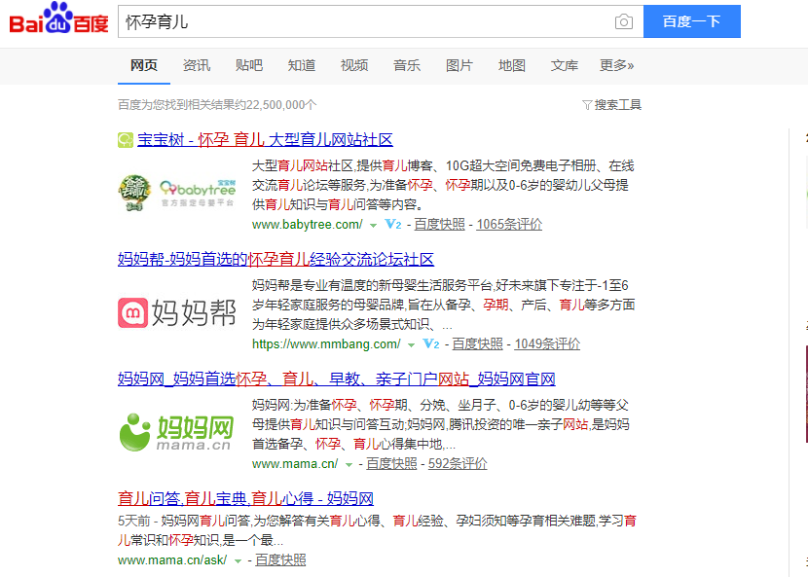Switch to the 图片 tab

[x=459, y=64]
